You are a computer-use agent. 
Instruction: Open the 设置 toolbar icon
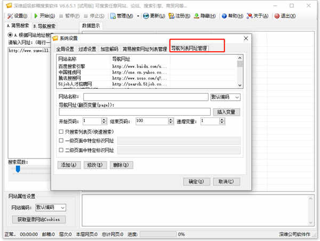pos(18,16)
